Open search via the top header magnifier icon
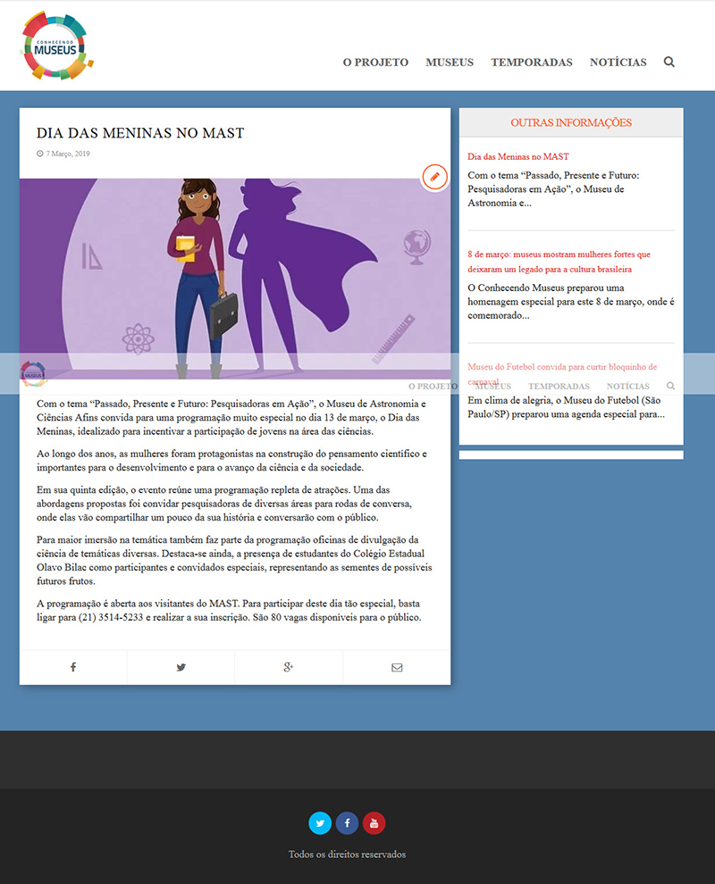Image resolution: width=715 pixels, height=884 pixels. [669, 63]
